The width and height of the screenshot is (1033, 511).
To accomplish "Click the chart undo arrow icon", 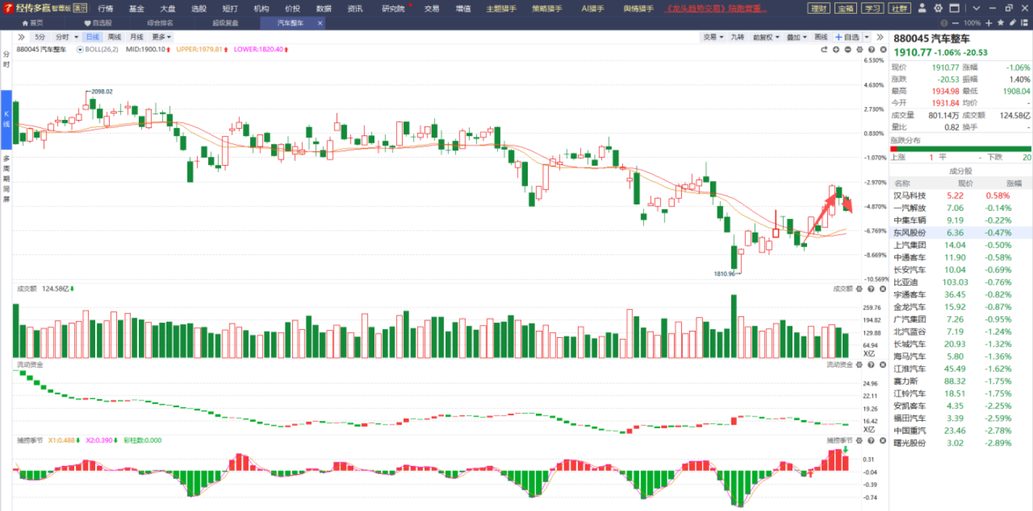I will pyautogui.click(x=824, y=49).
